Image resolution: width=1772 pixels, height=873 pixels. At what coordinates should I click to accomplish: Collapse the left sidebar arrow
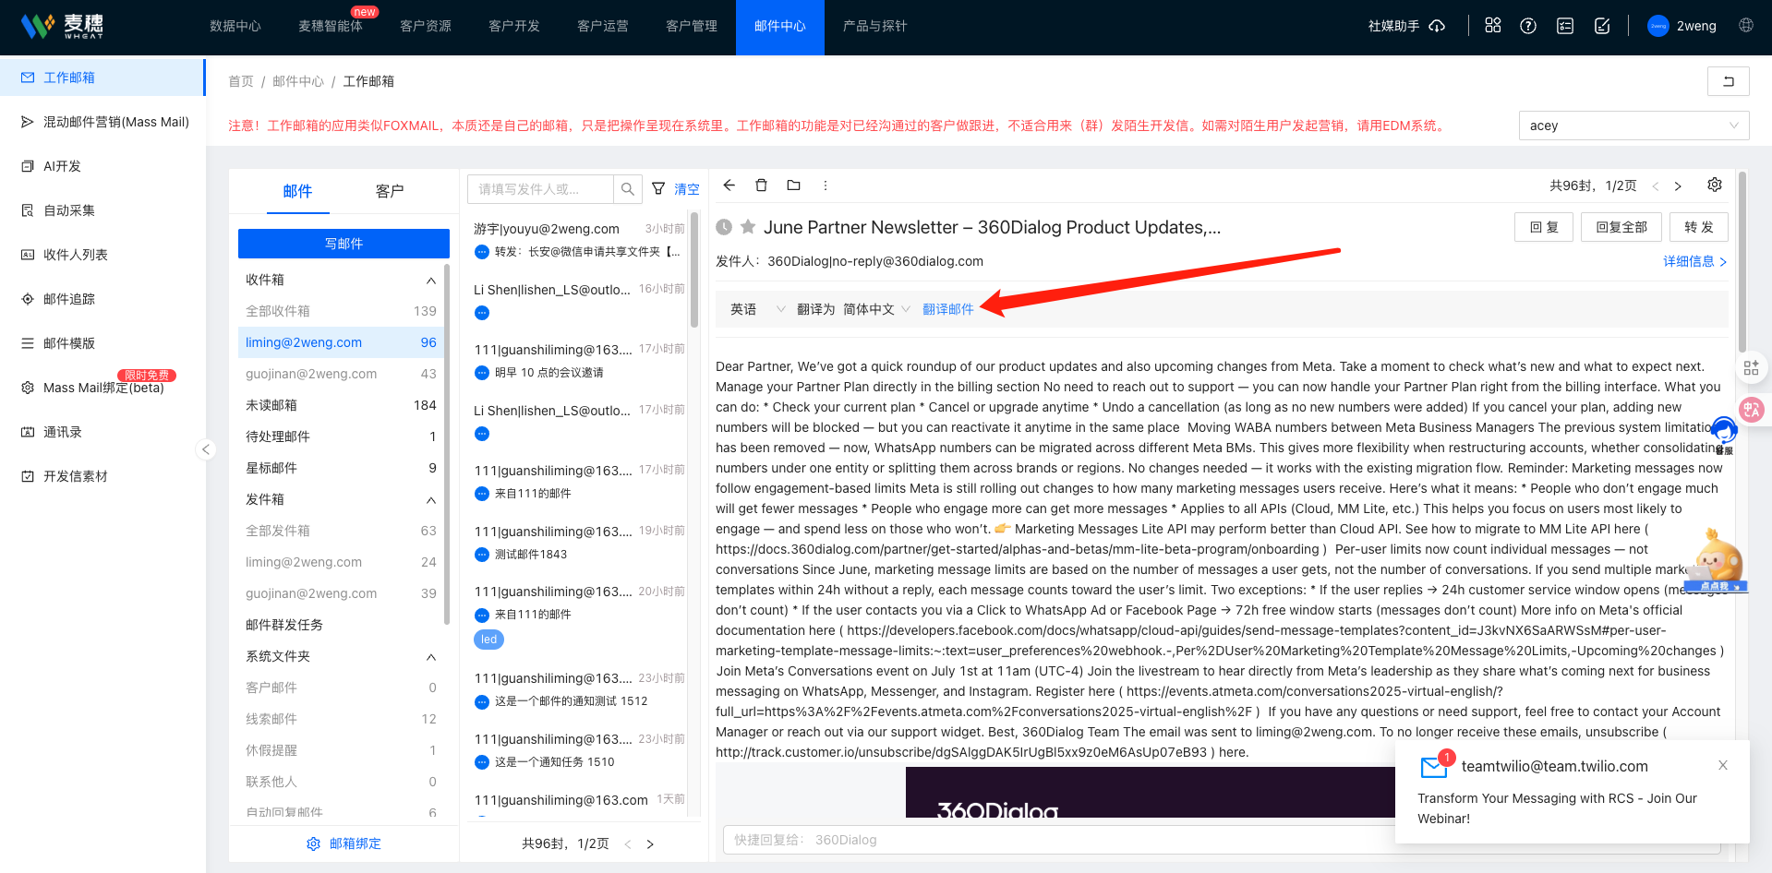206,449
